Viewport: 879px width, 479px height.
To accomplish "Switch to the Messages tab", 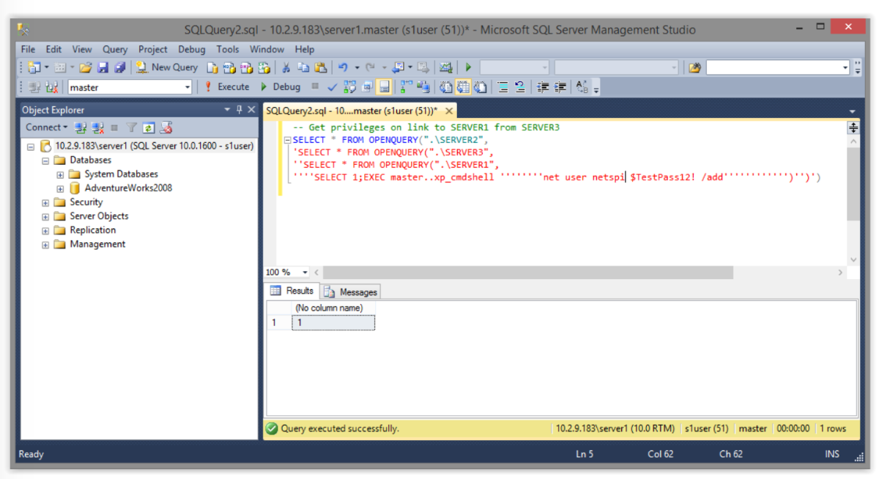I will pyautogui.click(x=351, y=292).
